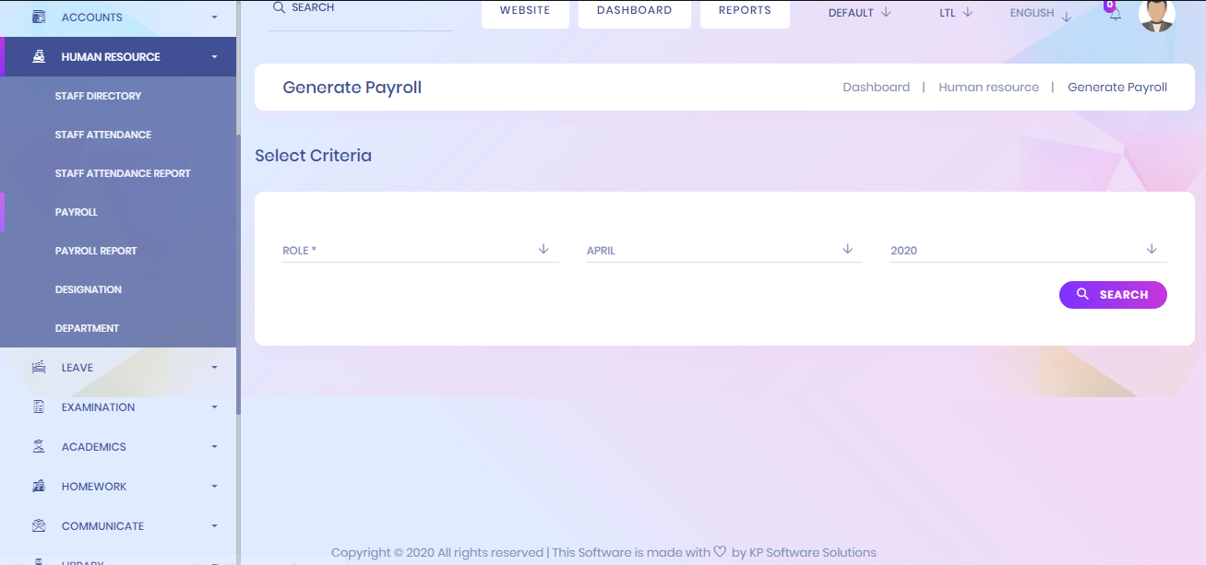Expand the Accounts menu arrow

214,17
